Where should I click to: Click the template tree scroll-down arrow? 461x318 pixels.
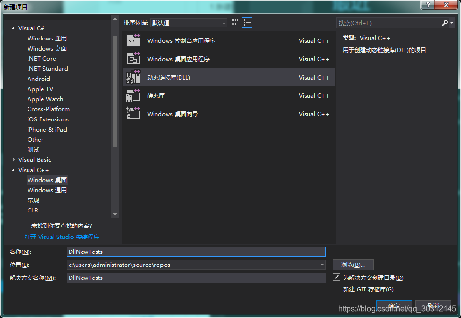pyautogui.click(x=115, y=214)
